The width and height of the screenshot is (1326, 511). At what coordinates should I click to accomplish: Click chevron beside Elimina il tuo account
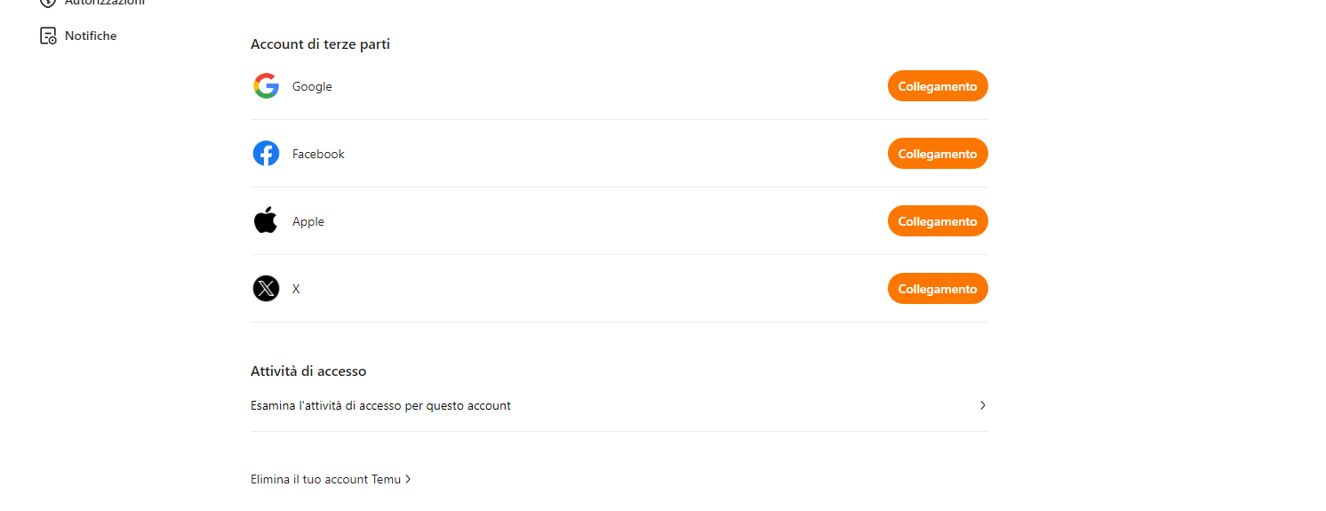click(408, 479)
